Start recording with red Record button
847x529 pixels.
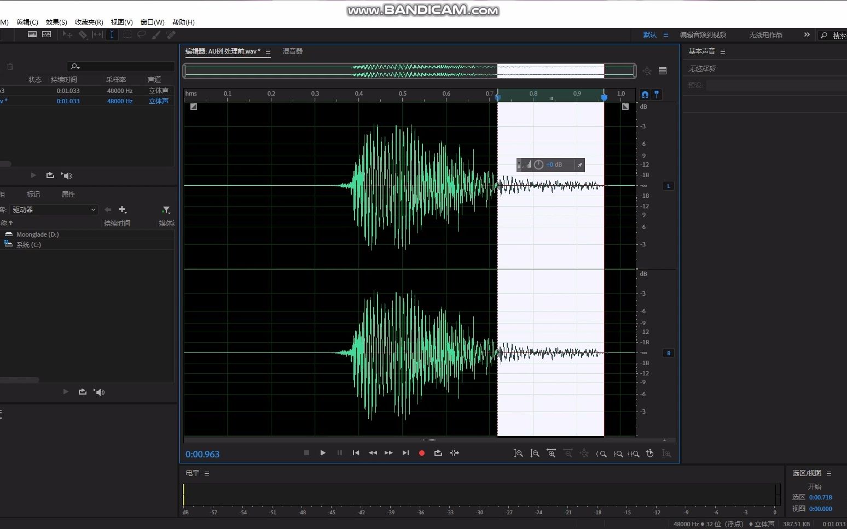(422, 453)
